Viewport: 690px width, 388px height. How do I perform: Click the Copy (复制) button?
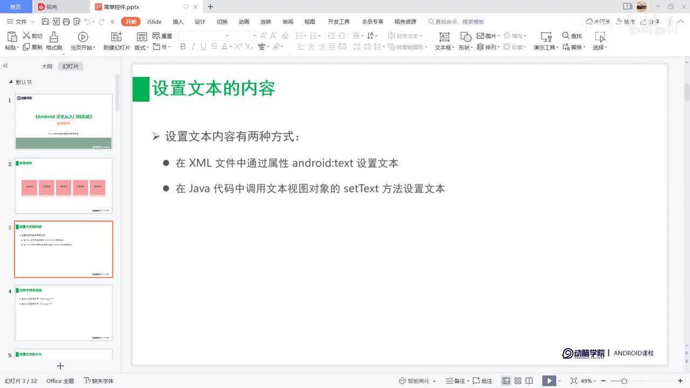click(x=32, y=47)
